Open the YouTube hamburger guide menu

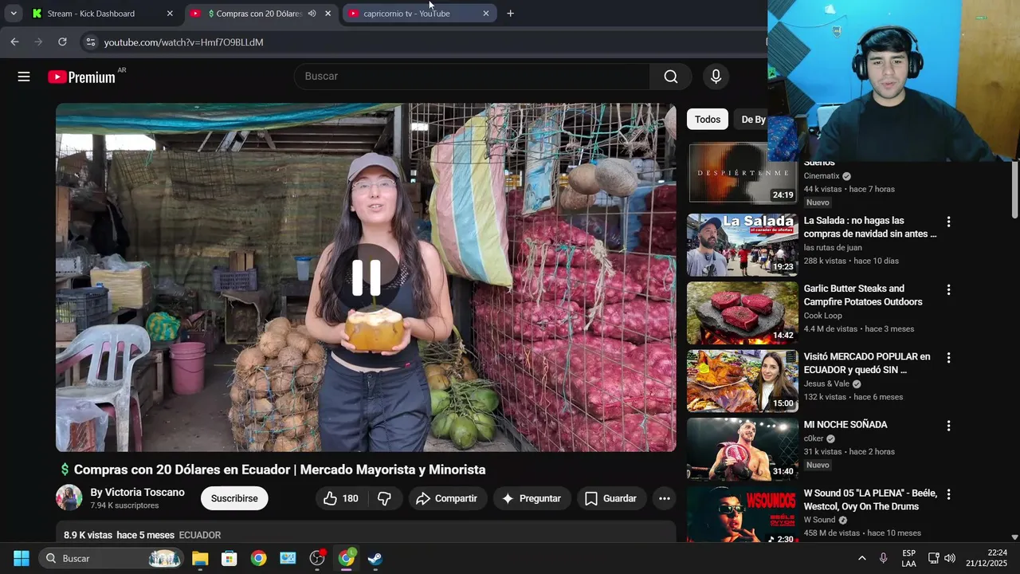pos(24,77)
